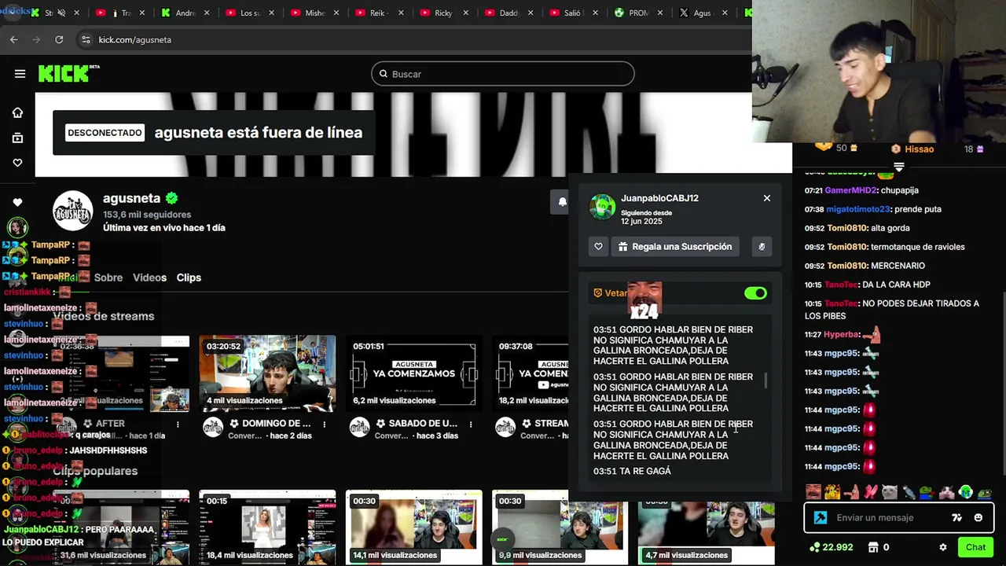Open migatotimoto23's username in chat
The height and width of the screenshot is (566, 1006).
click(x=857, y=209)
